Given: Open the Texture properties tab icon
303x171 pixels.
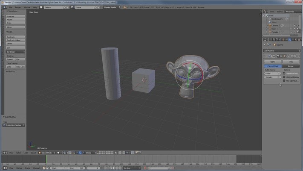Looking at the screenshot, I should (x=299, y=40).
